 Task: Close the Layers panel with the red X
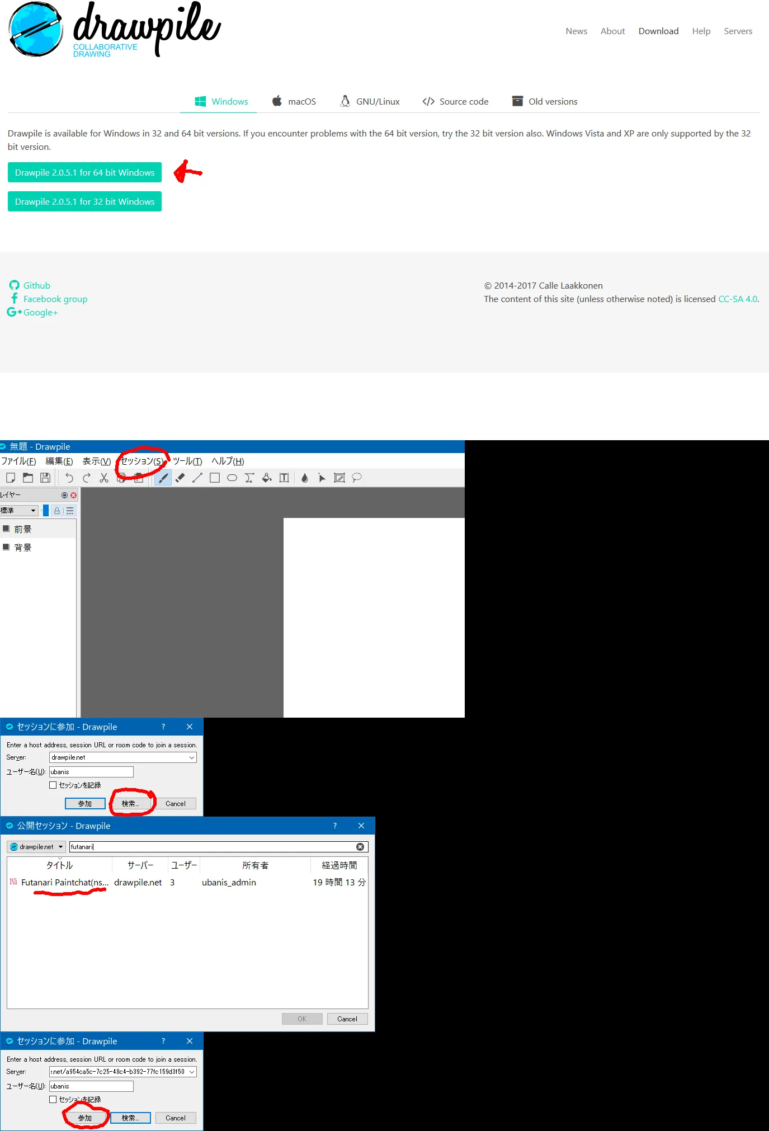[x=73, y=496]
